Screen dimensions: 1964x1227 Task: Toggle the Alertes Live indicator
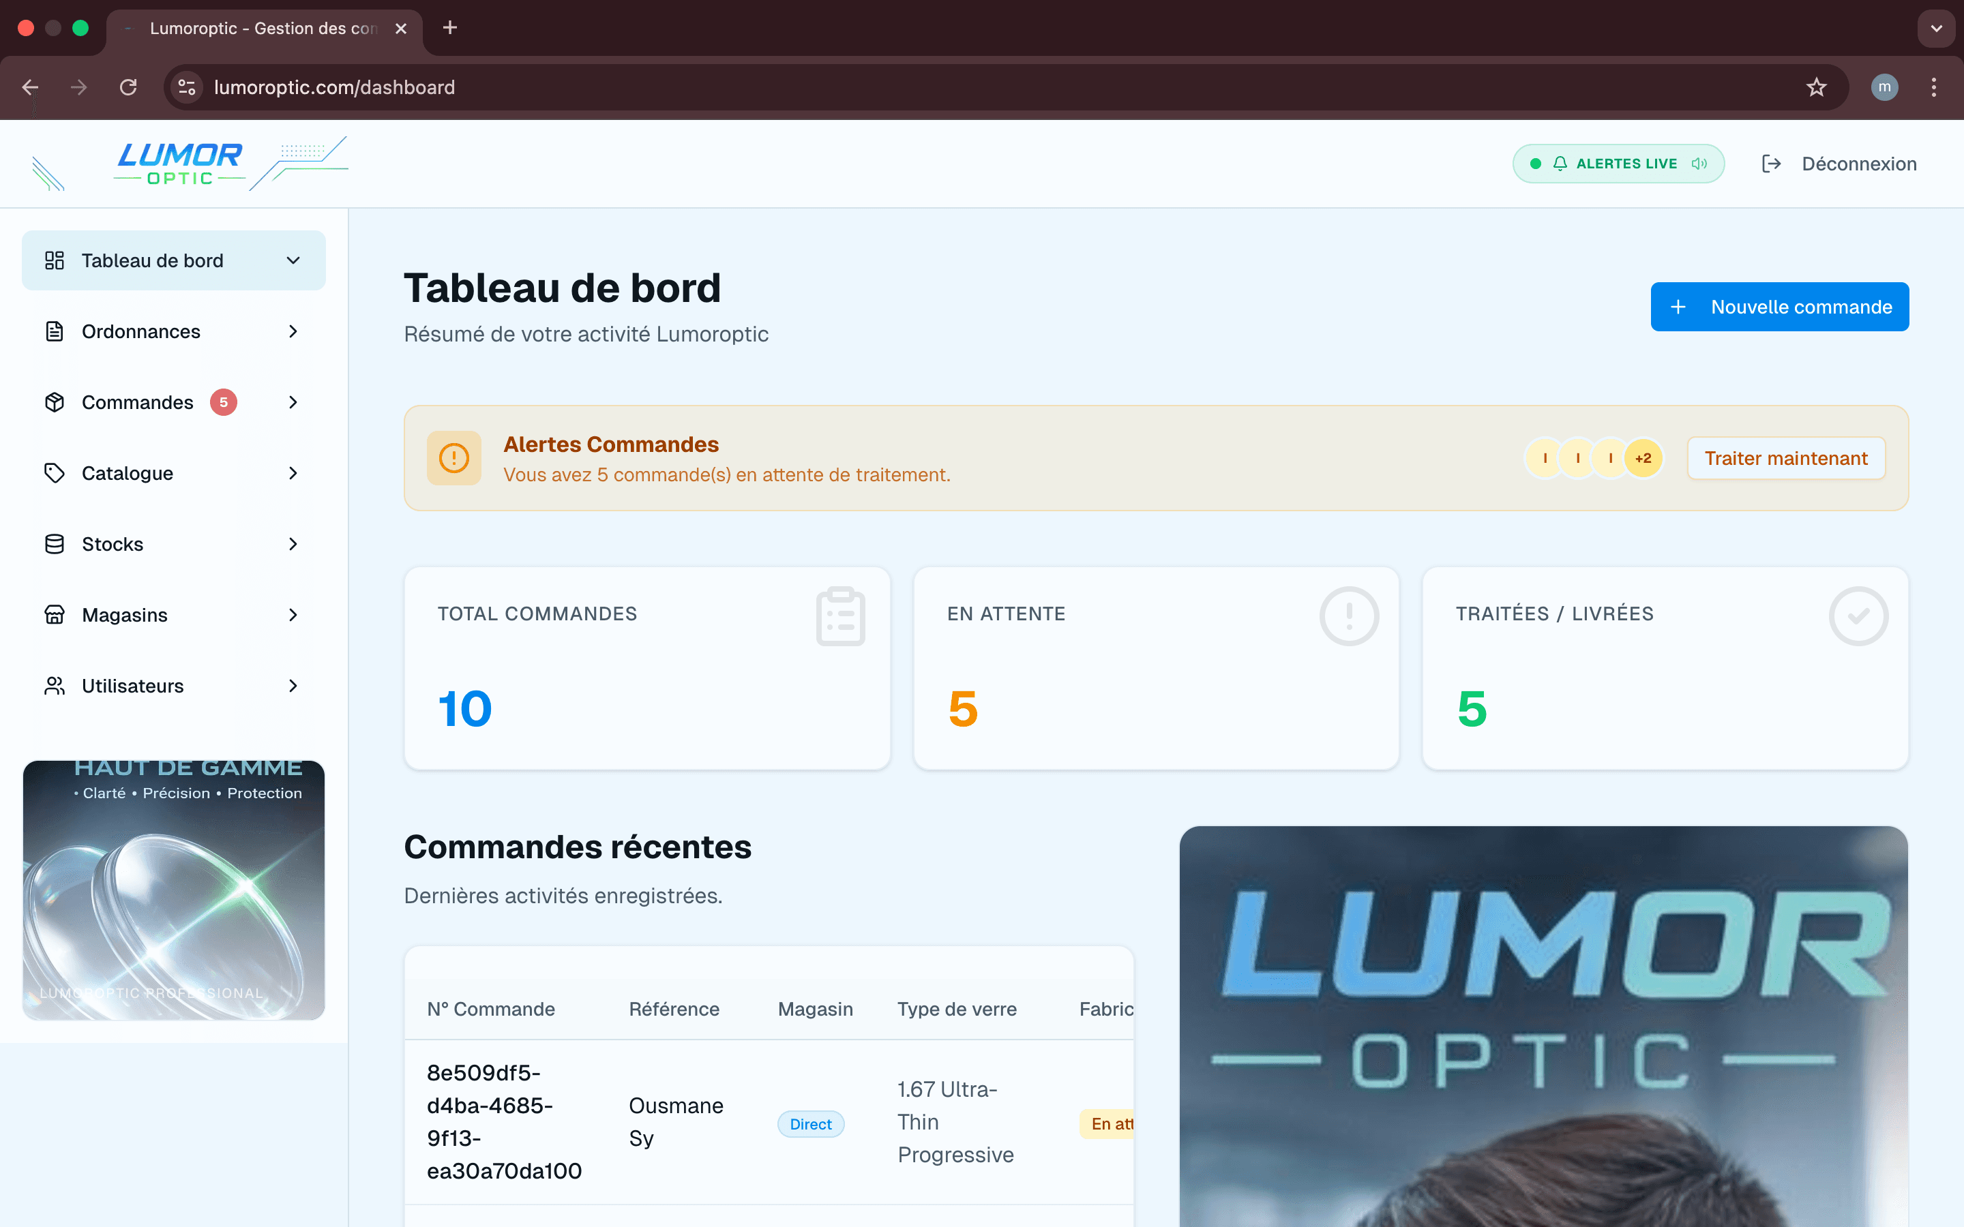pos(1618,164)
